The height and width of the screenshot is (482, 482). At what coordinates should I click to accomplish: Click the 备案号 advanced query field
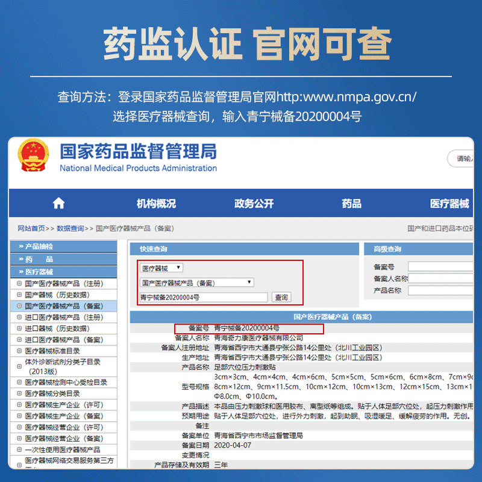pos(440,266)
